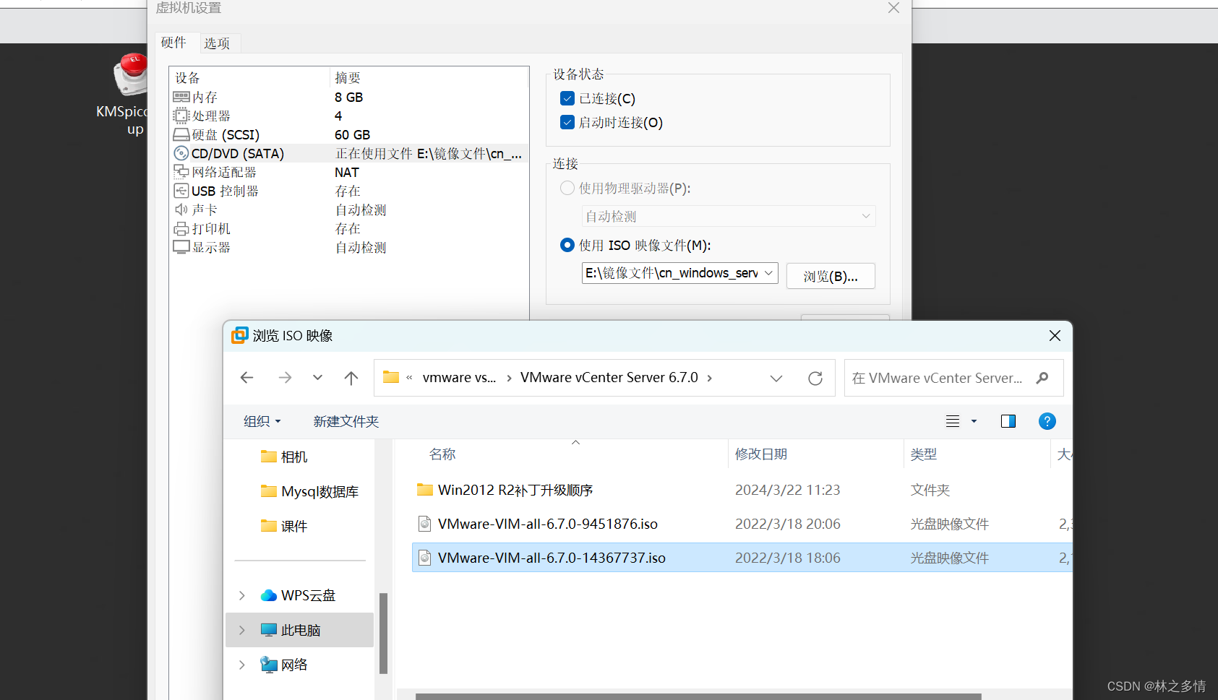Open the 组织 dropdown menu
Image resolution: width=1218 pixels, height=700 pixels.
click(x=262, y=421)
